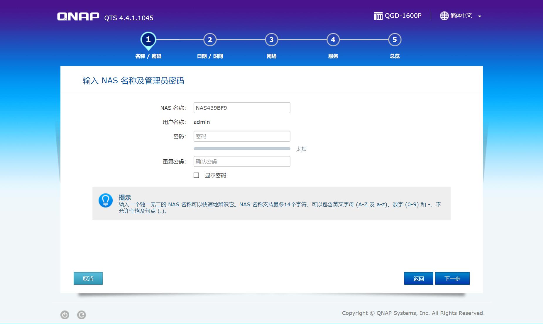Click the QNAP logo
This screenshot has height=324, width=543.
tap(78, 16)
